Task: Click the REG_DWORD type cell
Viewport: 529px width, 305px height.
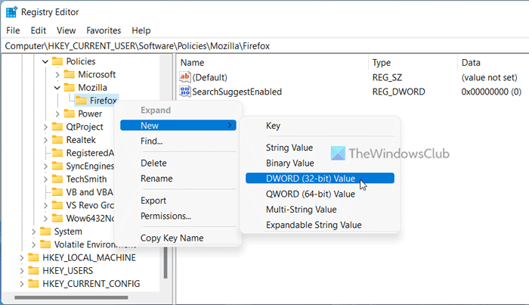Action: click(398, 92)
